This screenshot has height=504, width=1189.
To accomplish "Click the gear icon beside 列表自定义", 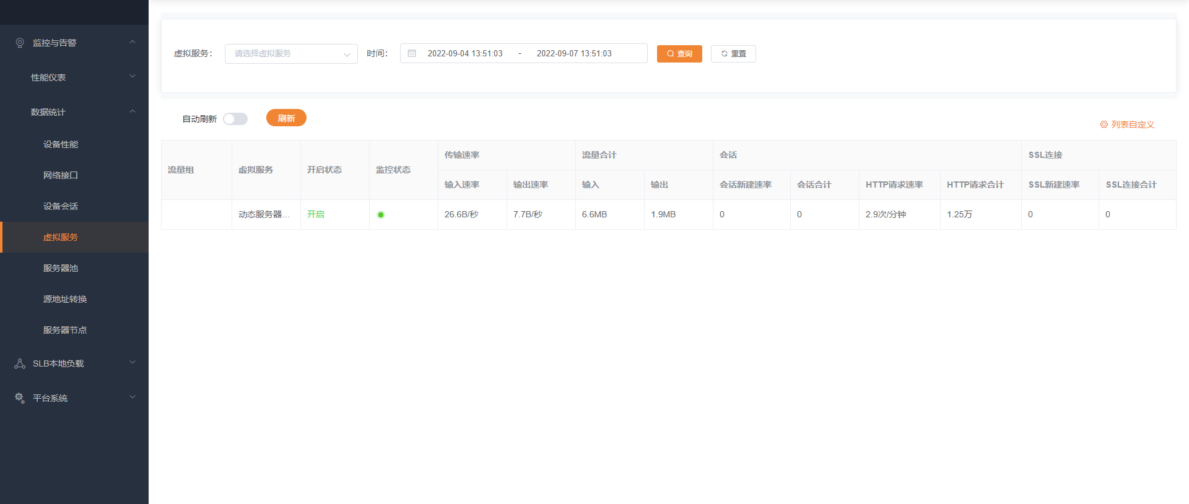I will 1104,124.
